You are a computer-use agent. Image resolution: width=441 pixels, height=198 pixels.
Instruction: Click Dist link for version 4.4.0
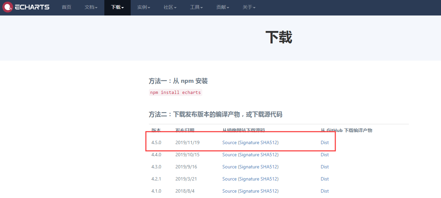(325, 155)
